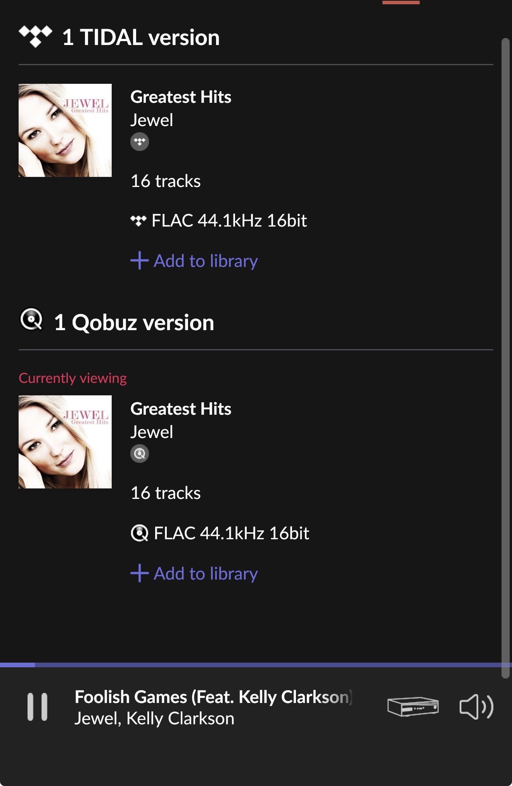Click the vertical scrollbar on right

pyautogui.click(x=505, y=349)
